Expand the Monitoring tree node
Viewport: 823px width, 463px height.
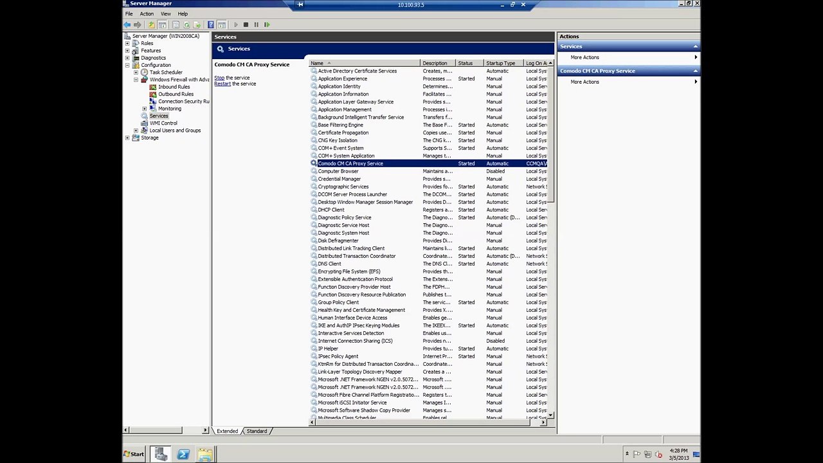coord(144,109)
